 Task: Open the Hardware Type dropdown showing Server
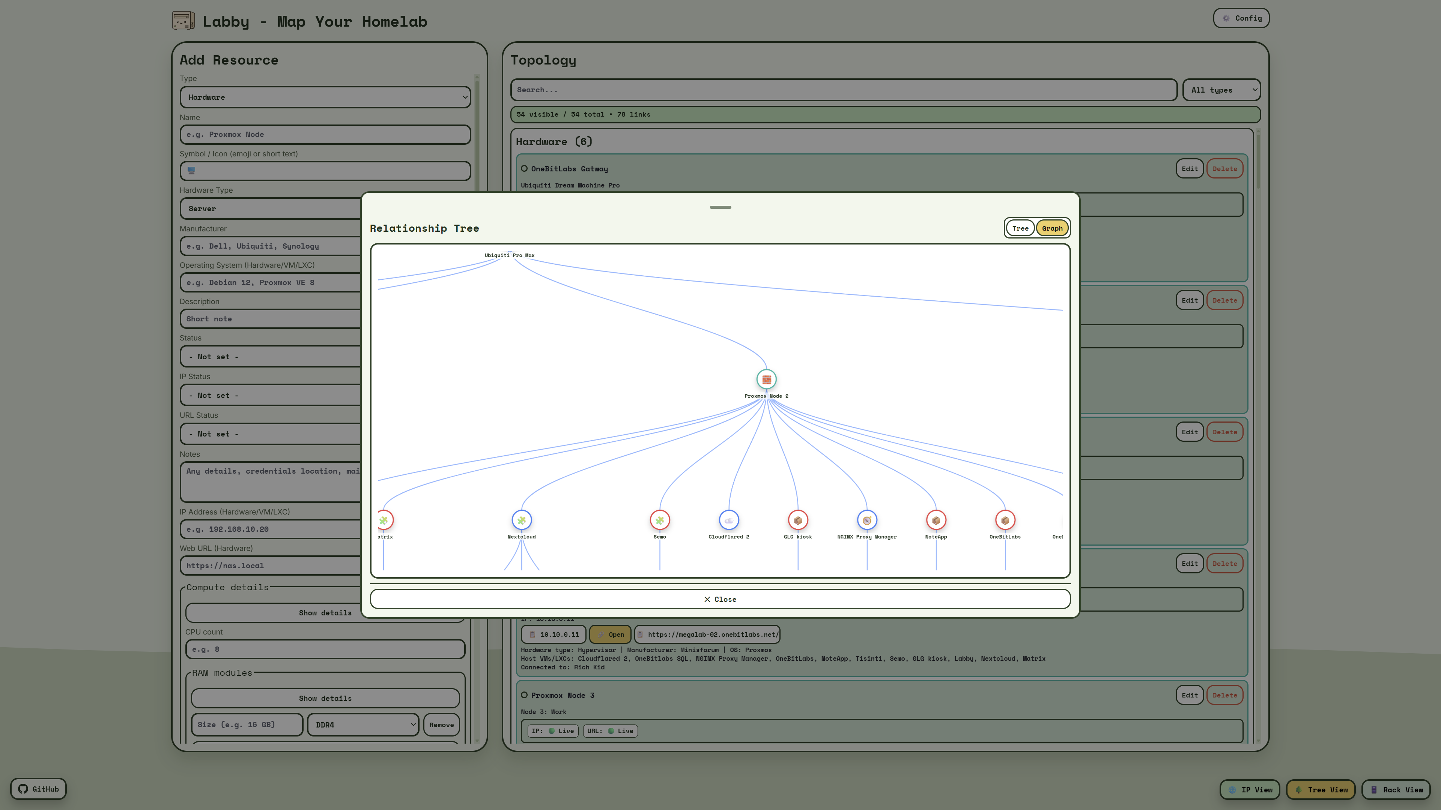pyautogui.click(x=271, y=208)
